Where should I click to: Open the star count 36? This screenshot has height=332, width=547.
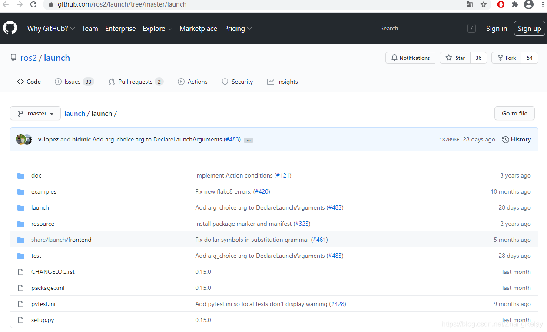(x=478, y=58)
